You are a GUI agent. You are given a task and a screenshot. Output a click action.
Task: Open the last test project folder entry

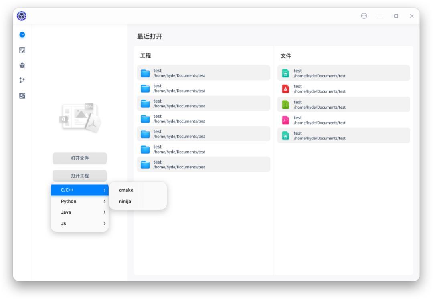(204, 164)
